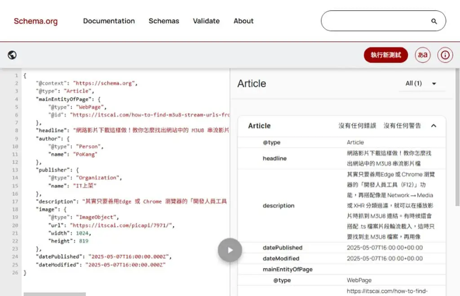The height and width of the screenshot is (296, 460).
Task: Open the Schemas menu item
Action: tap(164, 21)
